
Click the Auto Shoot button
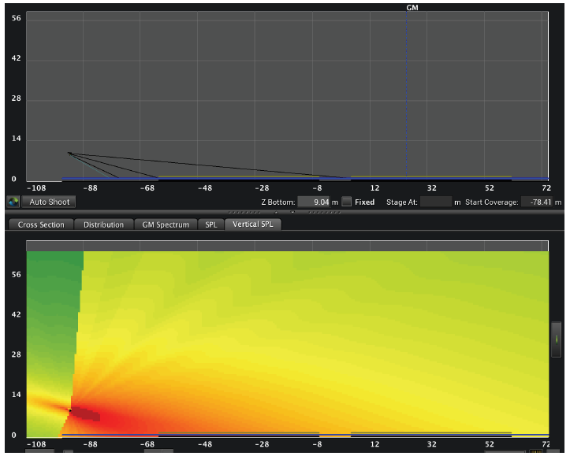tap(49, 202)
